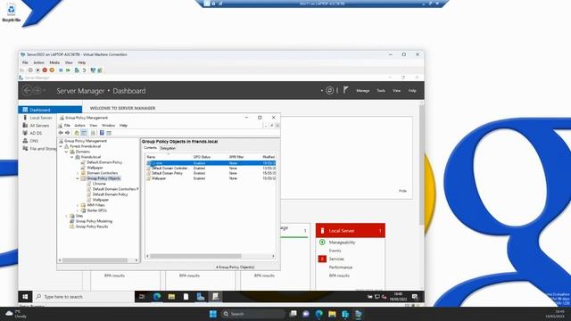Select All Servers in sidebar
The height and width of the screenshot is (321, 571).
point(39,125)
